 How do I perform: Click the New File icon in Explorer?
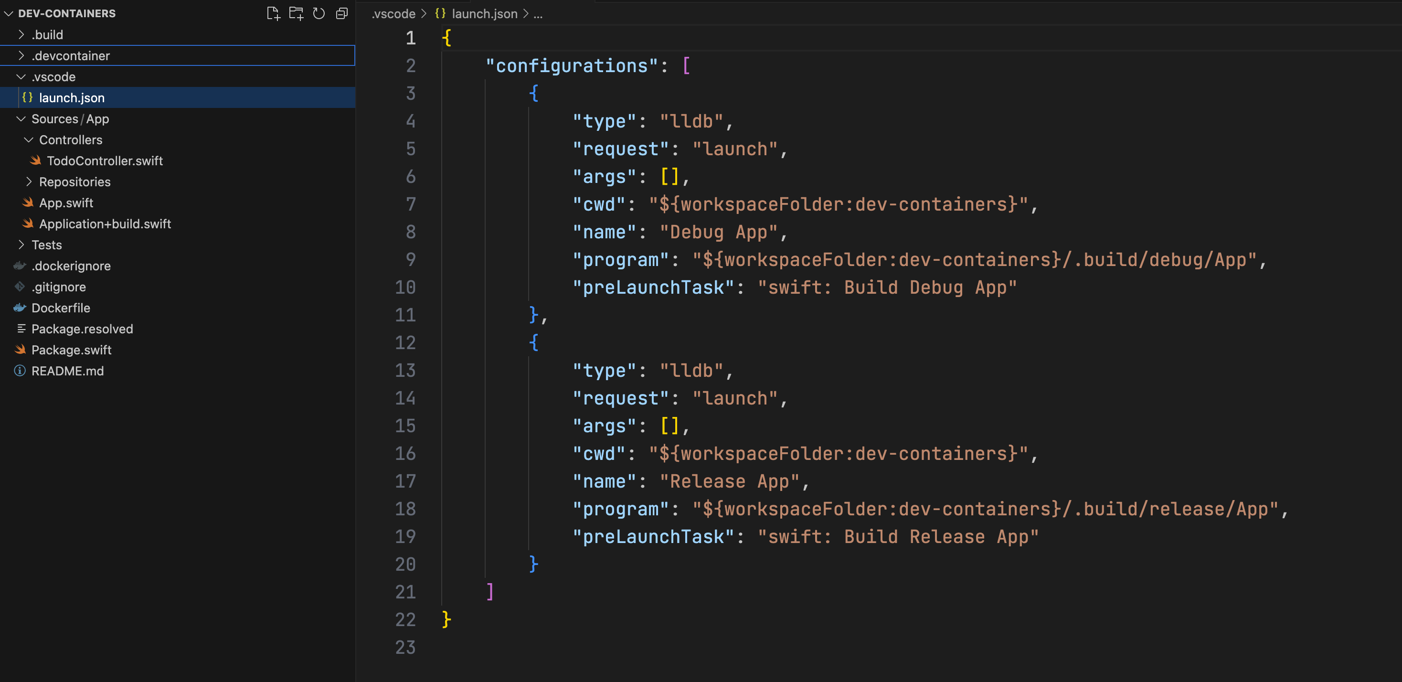pyautogui.click(x=274, y=13)
